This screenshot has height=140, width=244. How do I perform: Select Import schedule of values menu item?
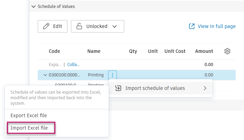pos(161,88)
